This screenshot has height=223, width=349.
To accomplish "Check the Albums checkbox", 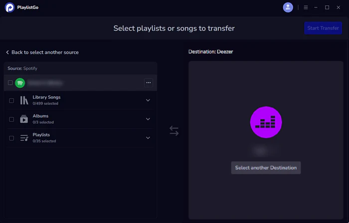I will [11, 119].
